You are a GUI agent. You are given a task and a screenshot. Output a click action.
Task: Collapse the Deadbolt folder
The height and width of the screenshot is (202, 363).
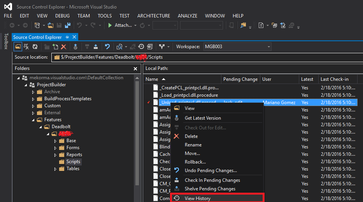[40, 127]
